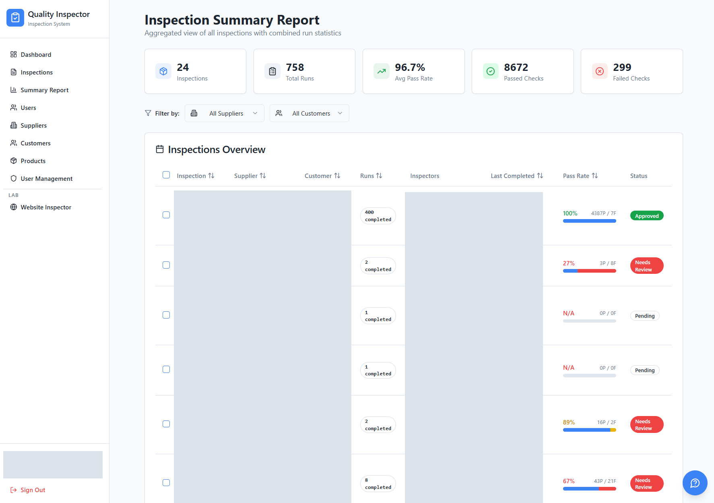
Task: Check the row with 27% pass rate
Action: point(166,265)
